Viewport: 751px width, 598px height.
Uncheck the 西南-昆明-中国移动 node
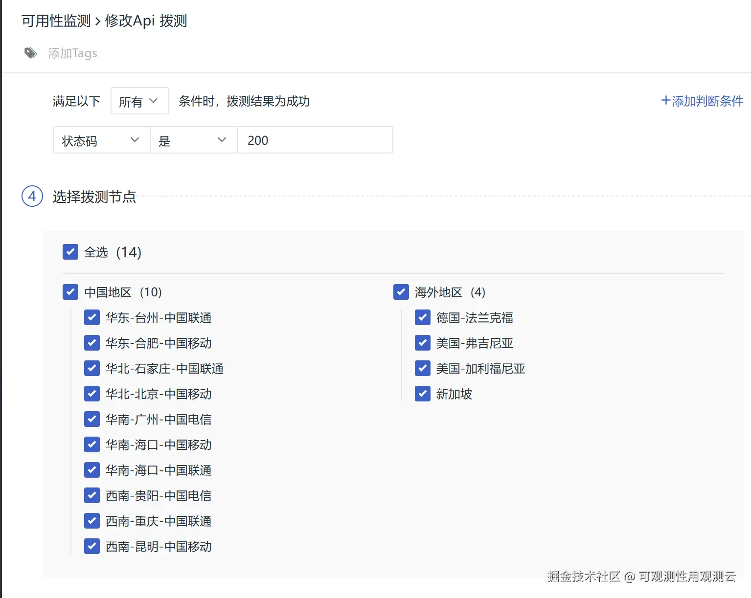(x=92, y=546)
